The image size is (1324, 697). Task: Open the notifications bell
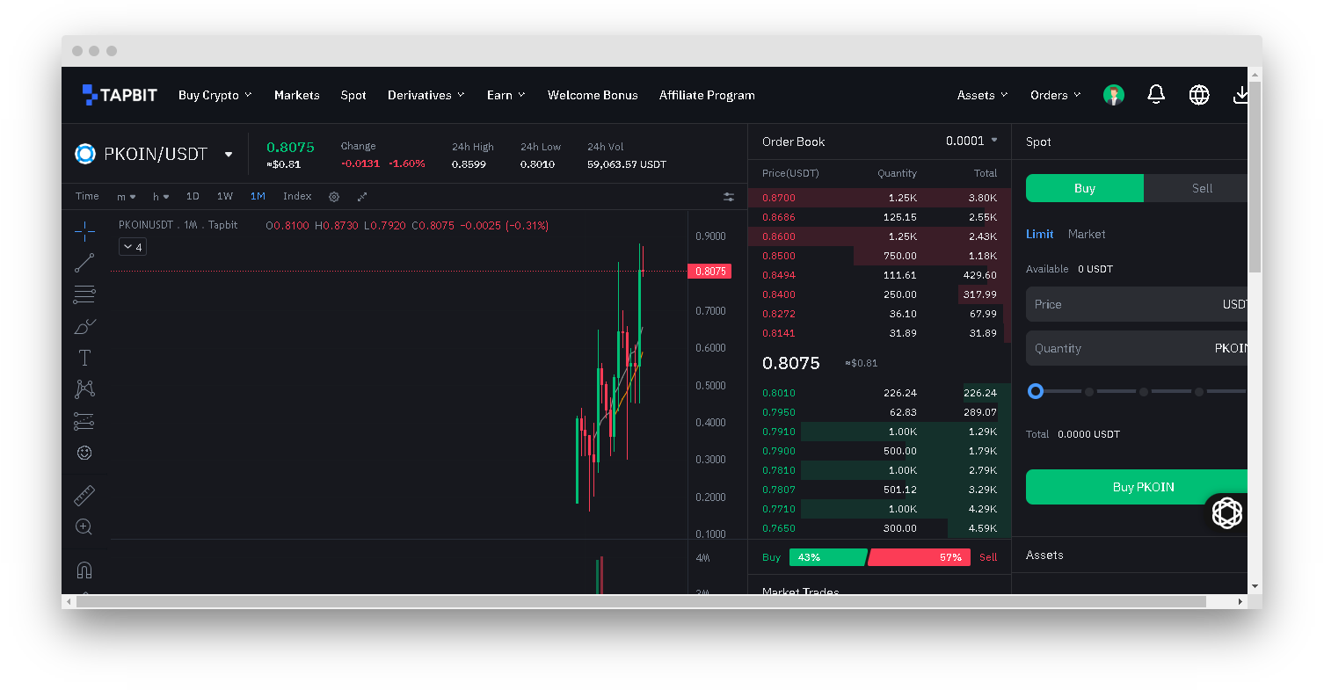(x=1156, y=94)
